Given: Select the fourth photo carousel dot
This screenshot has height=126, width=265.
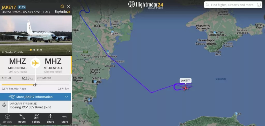Looking at the screenshot, I should pos(41,50).
